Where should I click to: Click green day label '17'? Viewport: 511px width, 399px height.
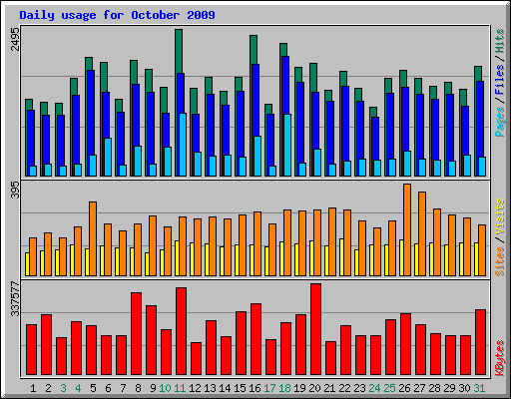point(269,388)
